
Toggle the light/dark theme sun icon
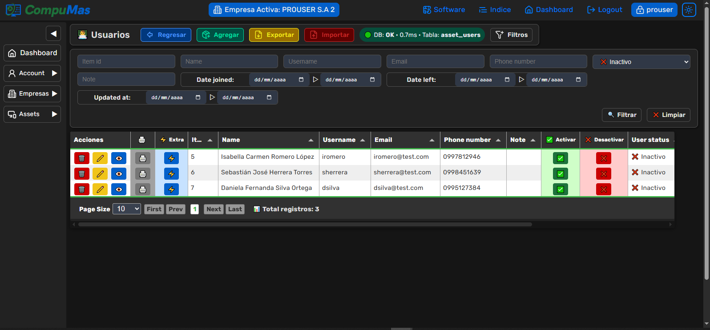689,10
